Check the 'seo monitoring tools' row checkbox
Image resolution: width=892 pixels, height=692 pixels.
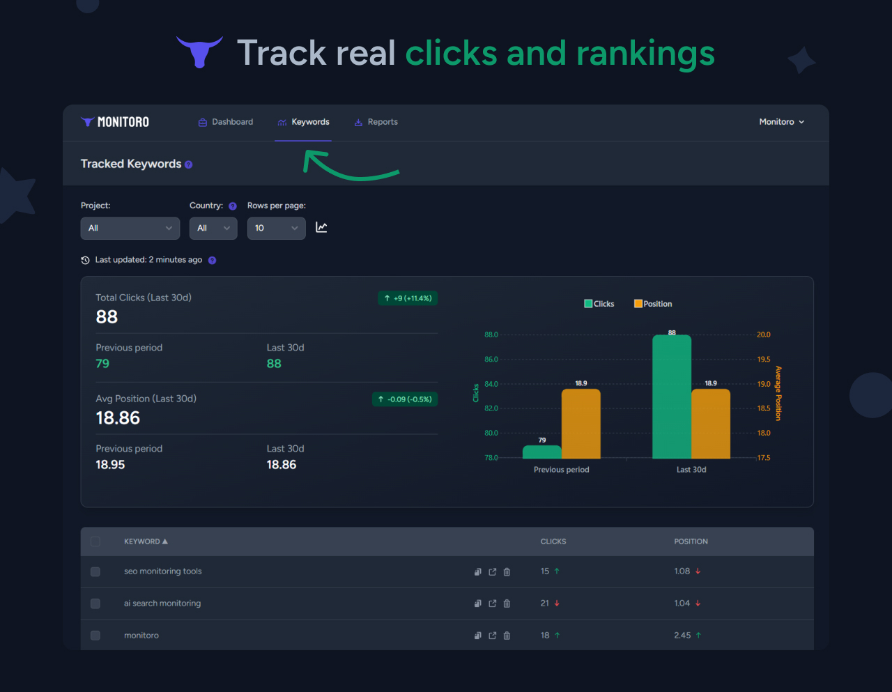coord(95,571)
